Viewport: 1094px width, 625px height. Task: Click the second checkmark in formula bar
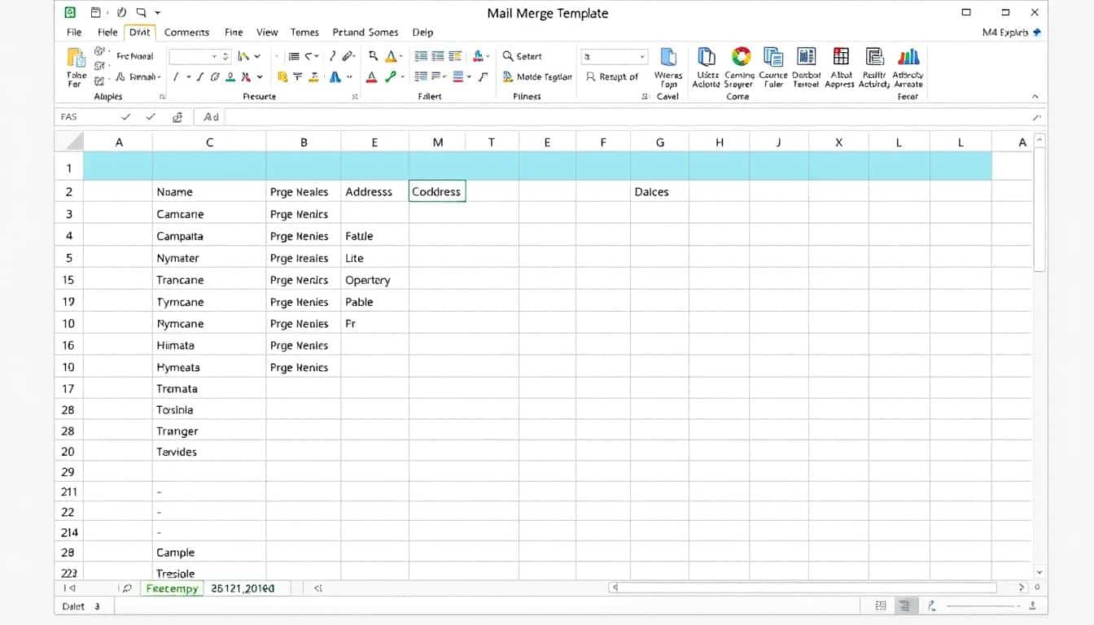pos(151,117)
